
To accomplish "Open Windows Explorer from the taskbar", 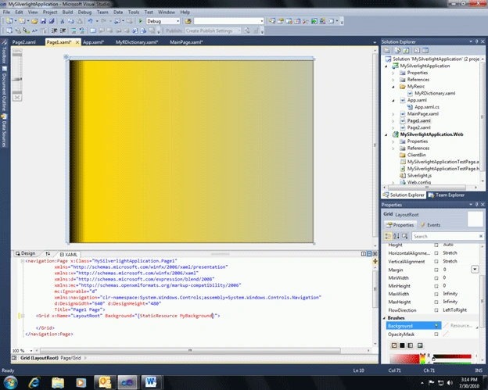I will tap(58, 382).
